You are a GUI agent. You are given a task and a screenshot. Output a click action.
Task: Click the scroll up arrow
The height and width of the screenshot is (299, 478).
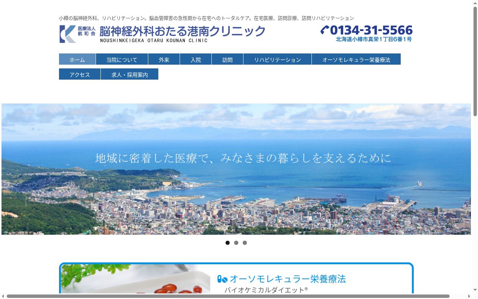point(475,3)
